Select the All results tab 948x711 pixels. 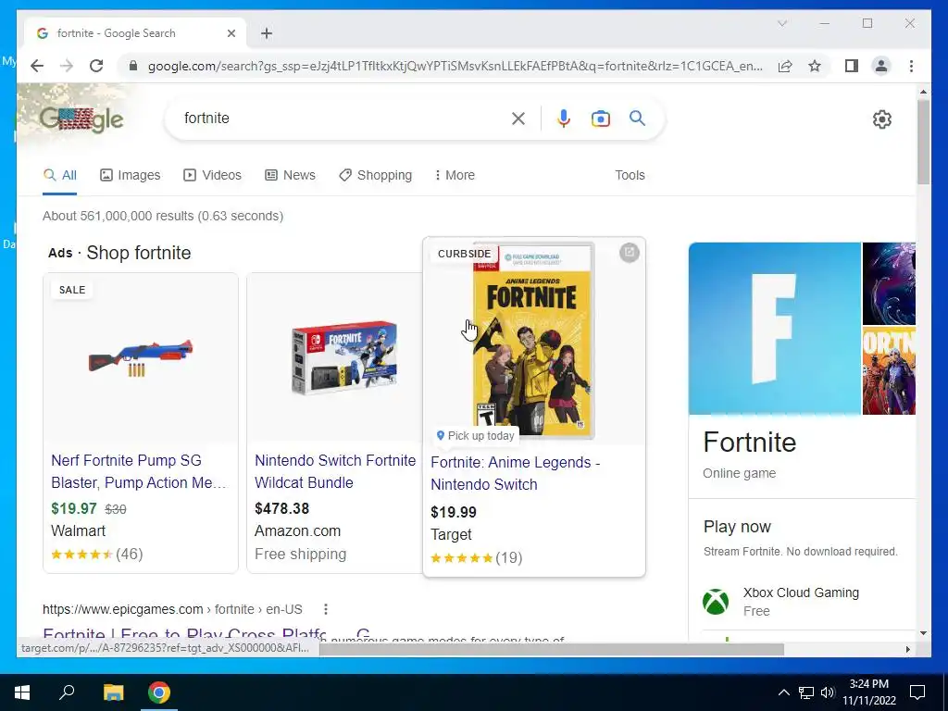click(x=60, y=175)
